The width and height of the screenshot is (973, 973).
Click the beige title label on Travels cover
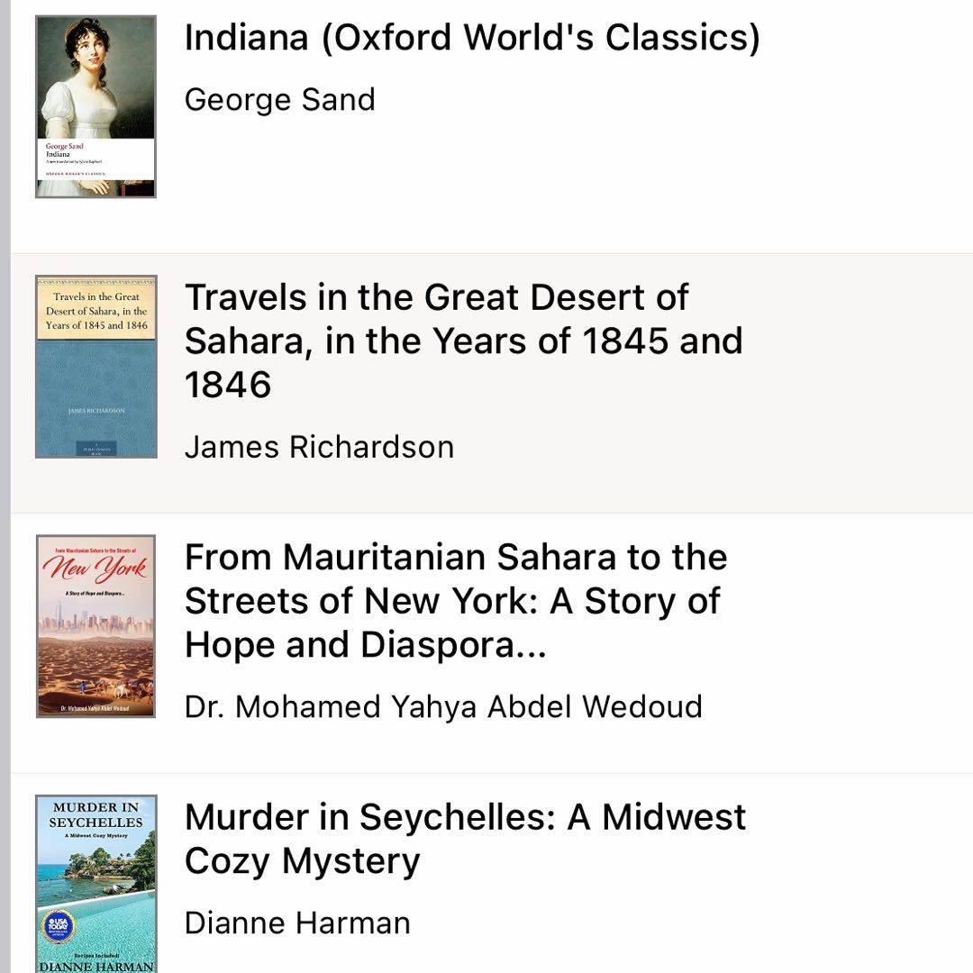[95, 310]
